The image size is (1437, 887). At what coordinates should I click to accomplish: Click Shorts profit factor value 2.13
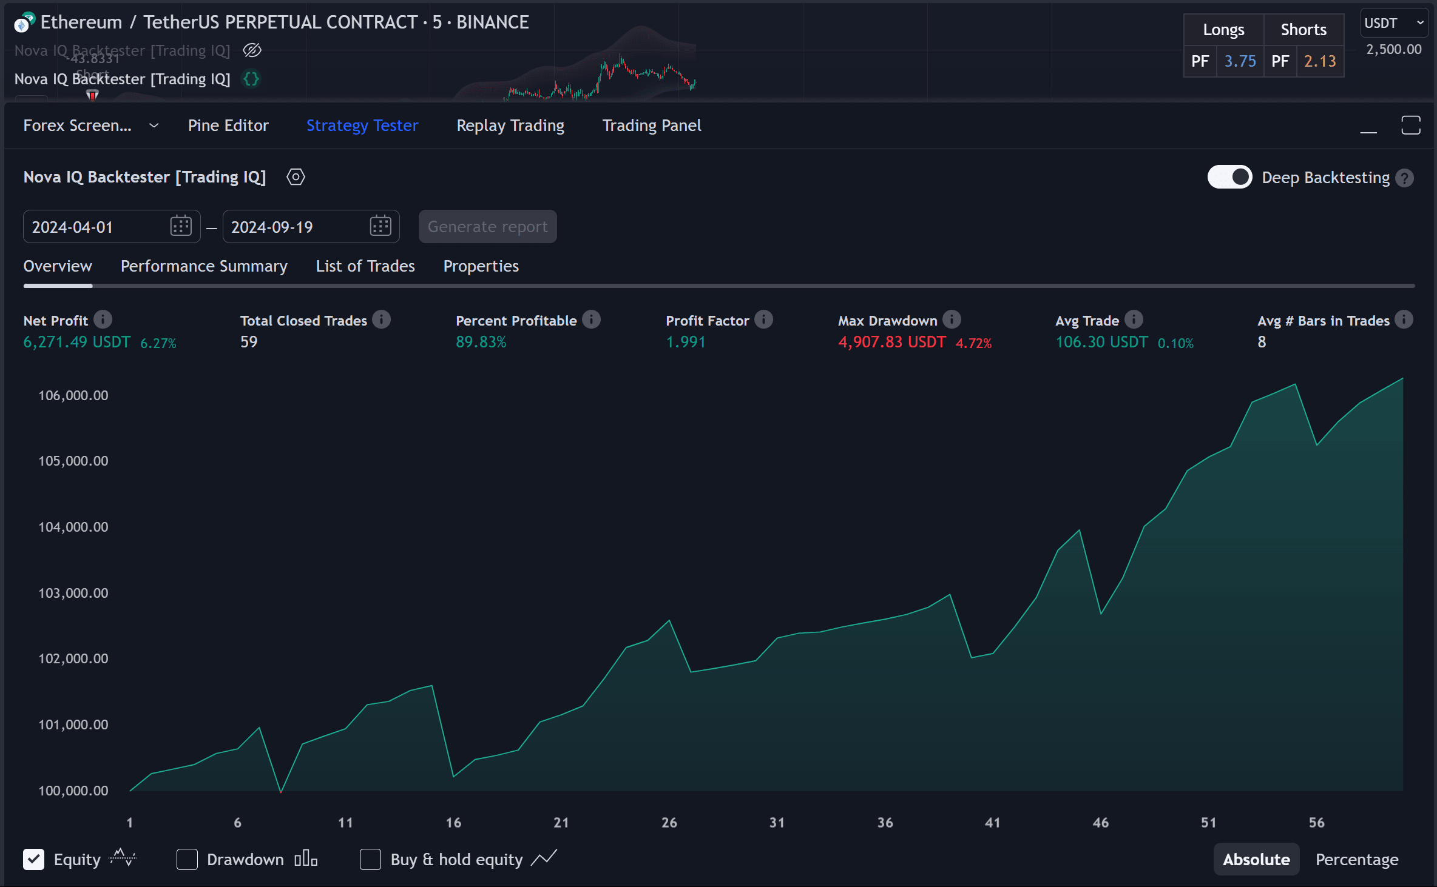point(1320,61)
